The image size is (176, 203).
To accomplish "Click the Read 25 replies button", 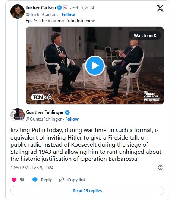I will click(x=87, y=191).
